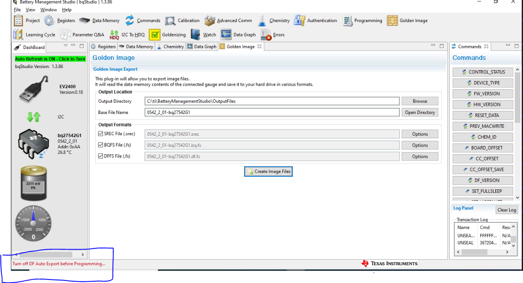Screen dimensions: 523x283
Task: Open the Advanced Comm toolbar icon
Action: click(210, 20)
